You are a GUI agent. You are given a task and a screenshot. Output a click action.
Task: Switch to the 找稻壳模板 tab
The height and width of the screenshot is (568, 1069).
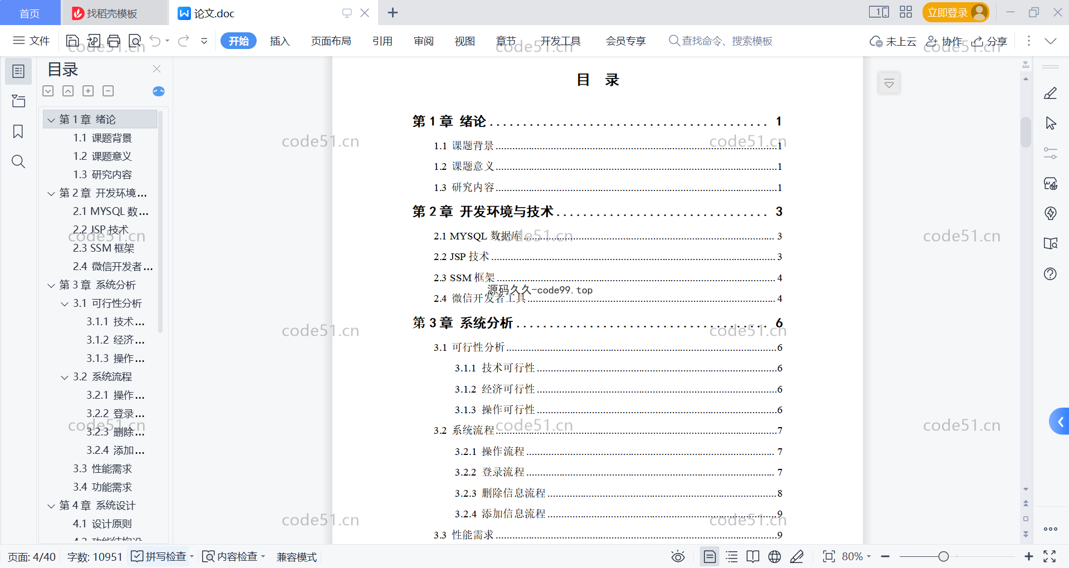point(114,13)
